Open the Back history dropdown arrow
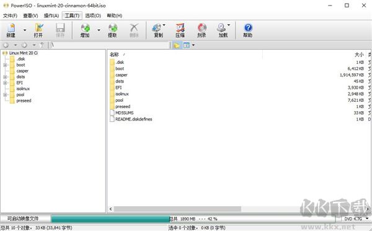 click(x=15, y=45)
